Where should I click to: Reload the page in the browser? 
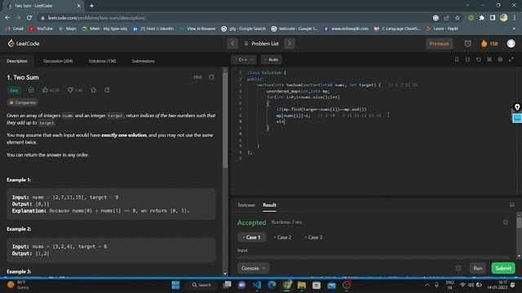coord(29,18)
